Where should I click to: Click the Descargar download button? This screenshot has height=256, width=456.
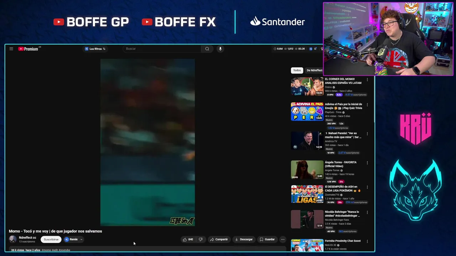(x=244, y=239)
